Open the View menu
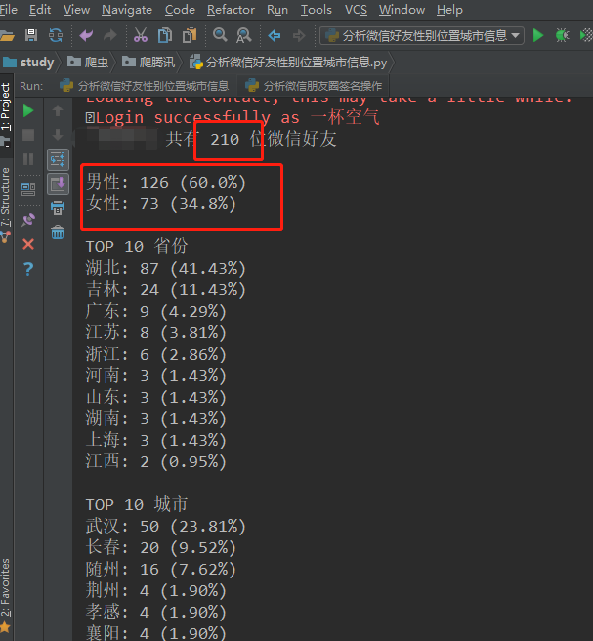Viewport: 593px width, 641px height. (76, 10)
